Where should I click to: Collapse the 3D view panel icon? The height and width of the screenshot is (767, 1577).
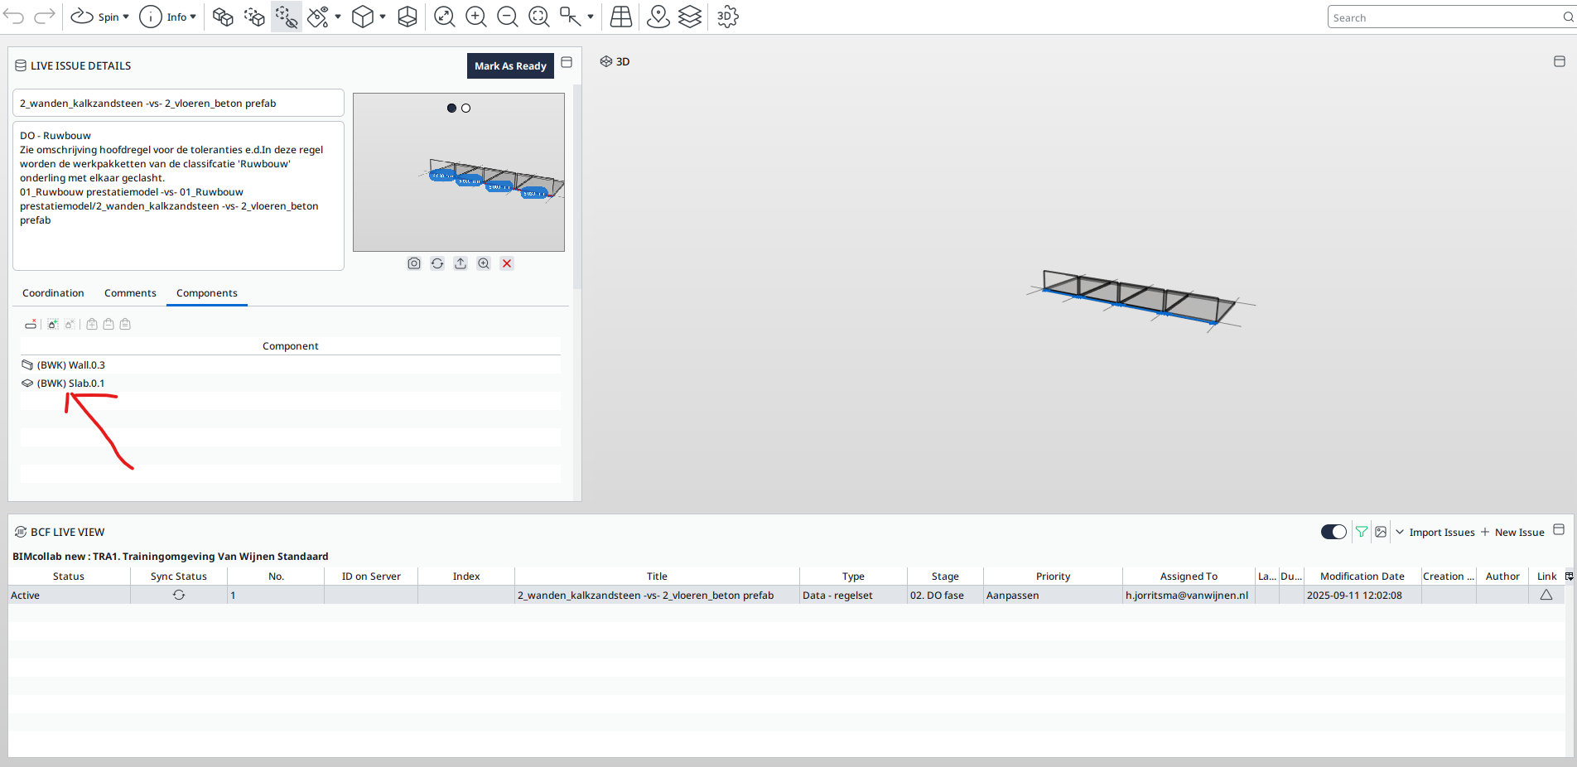pyautogui.click(x=1560, y=61)
